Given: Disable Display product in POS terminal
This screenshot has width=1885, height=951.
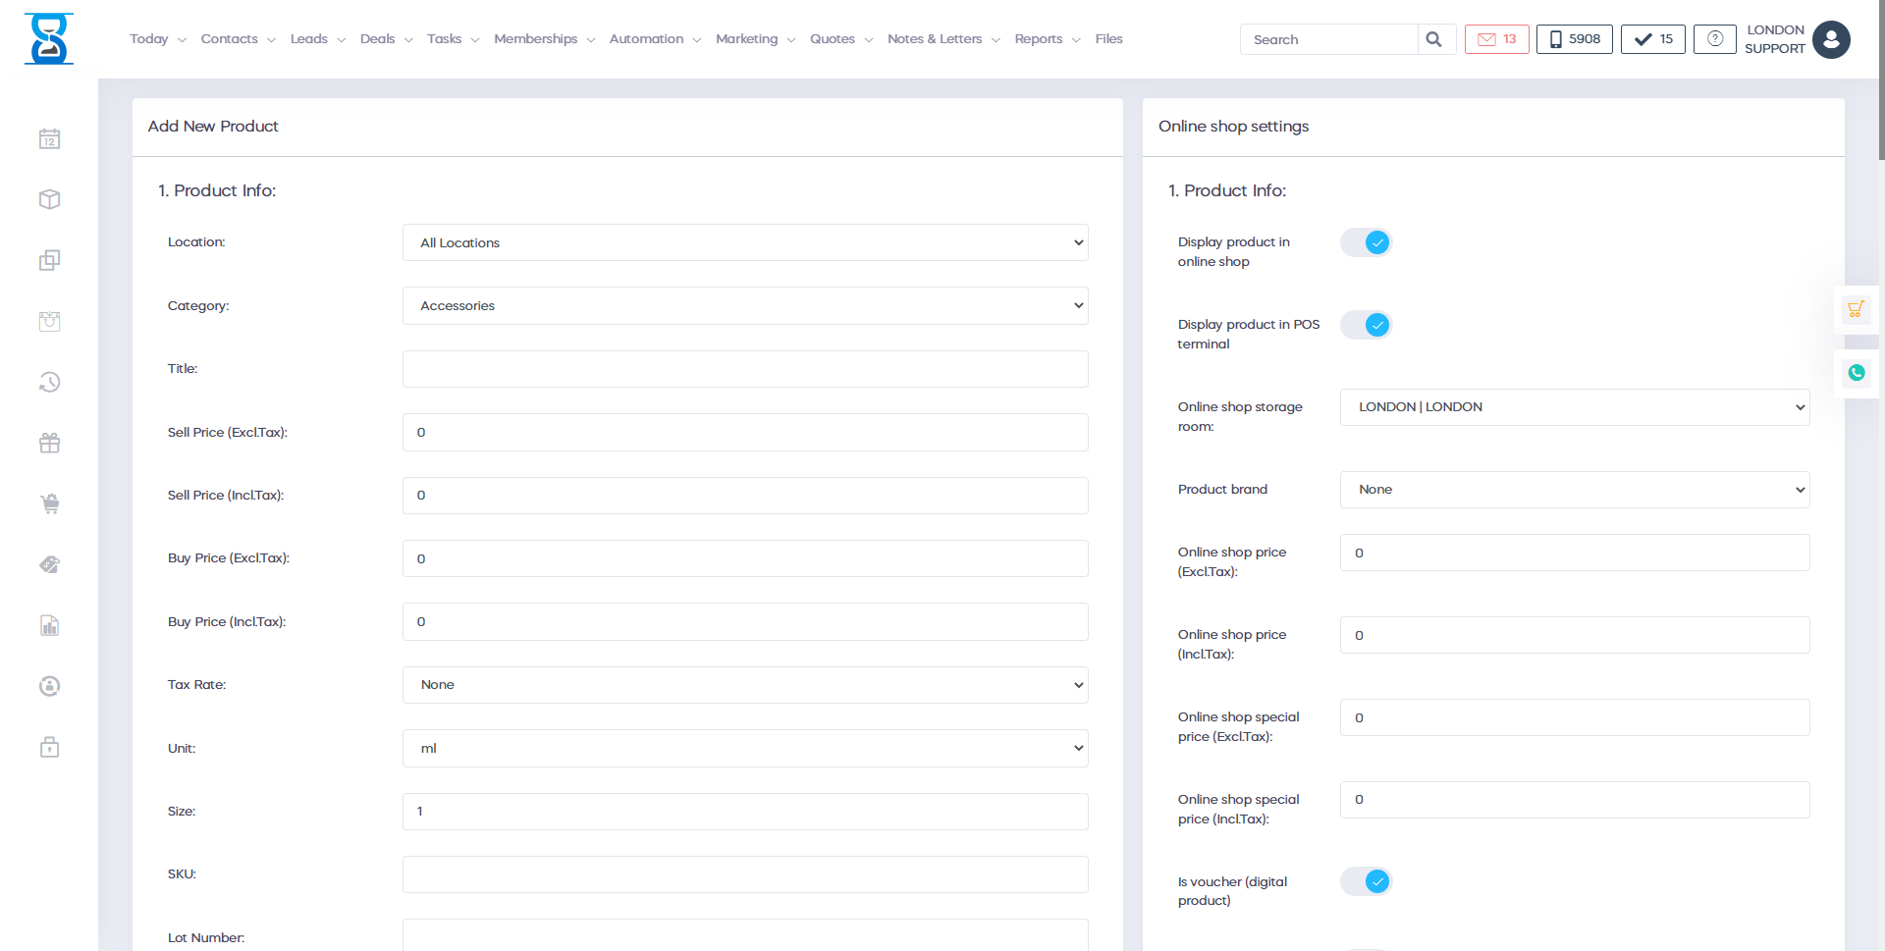Looking at the screenshot, I should [1367, 325].
